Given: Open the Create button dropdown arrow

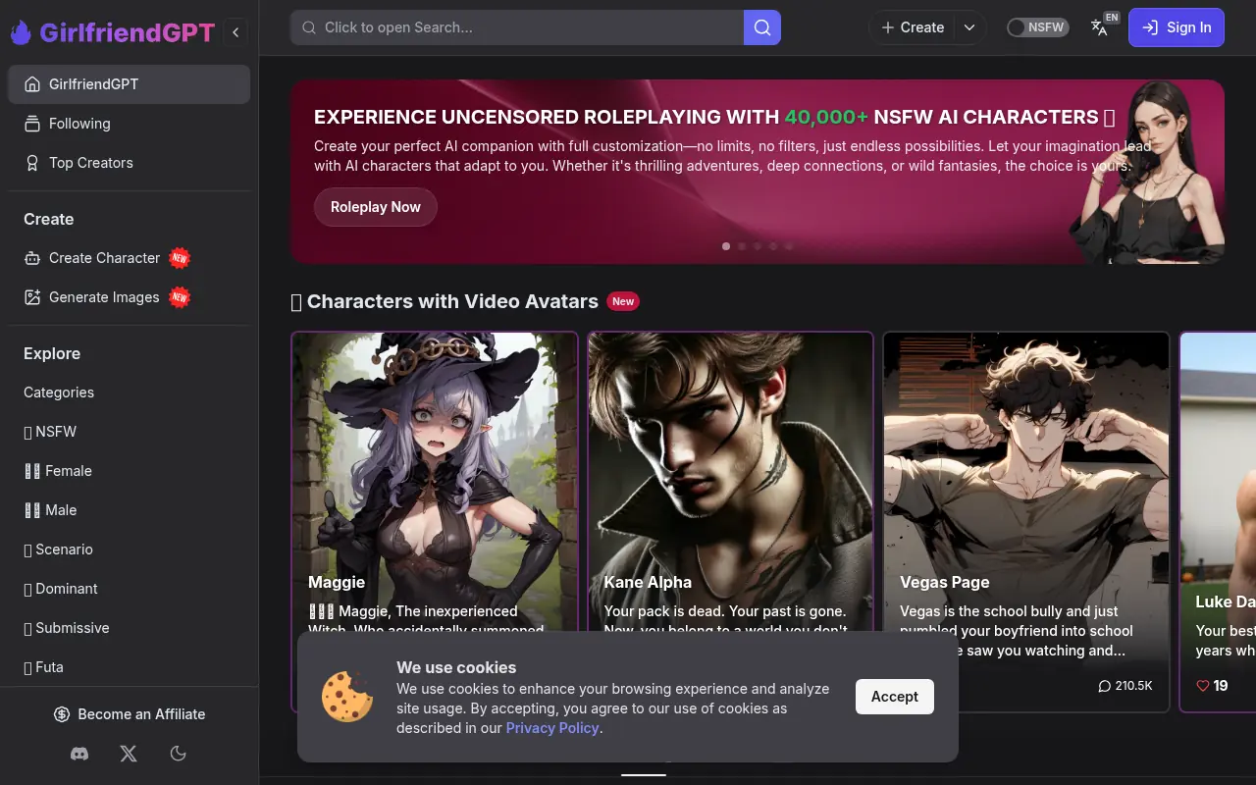Looking at the screenshot, I should point(969,27).
